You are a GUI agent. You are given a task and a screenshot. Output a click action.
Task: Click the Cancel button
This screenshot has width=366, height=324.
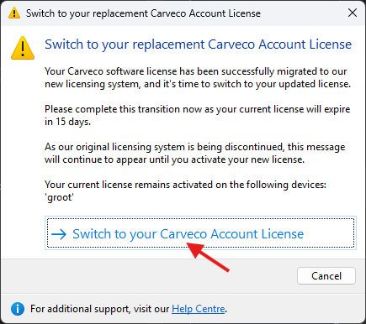coord(326,276)
